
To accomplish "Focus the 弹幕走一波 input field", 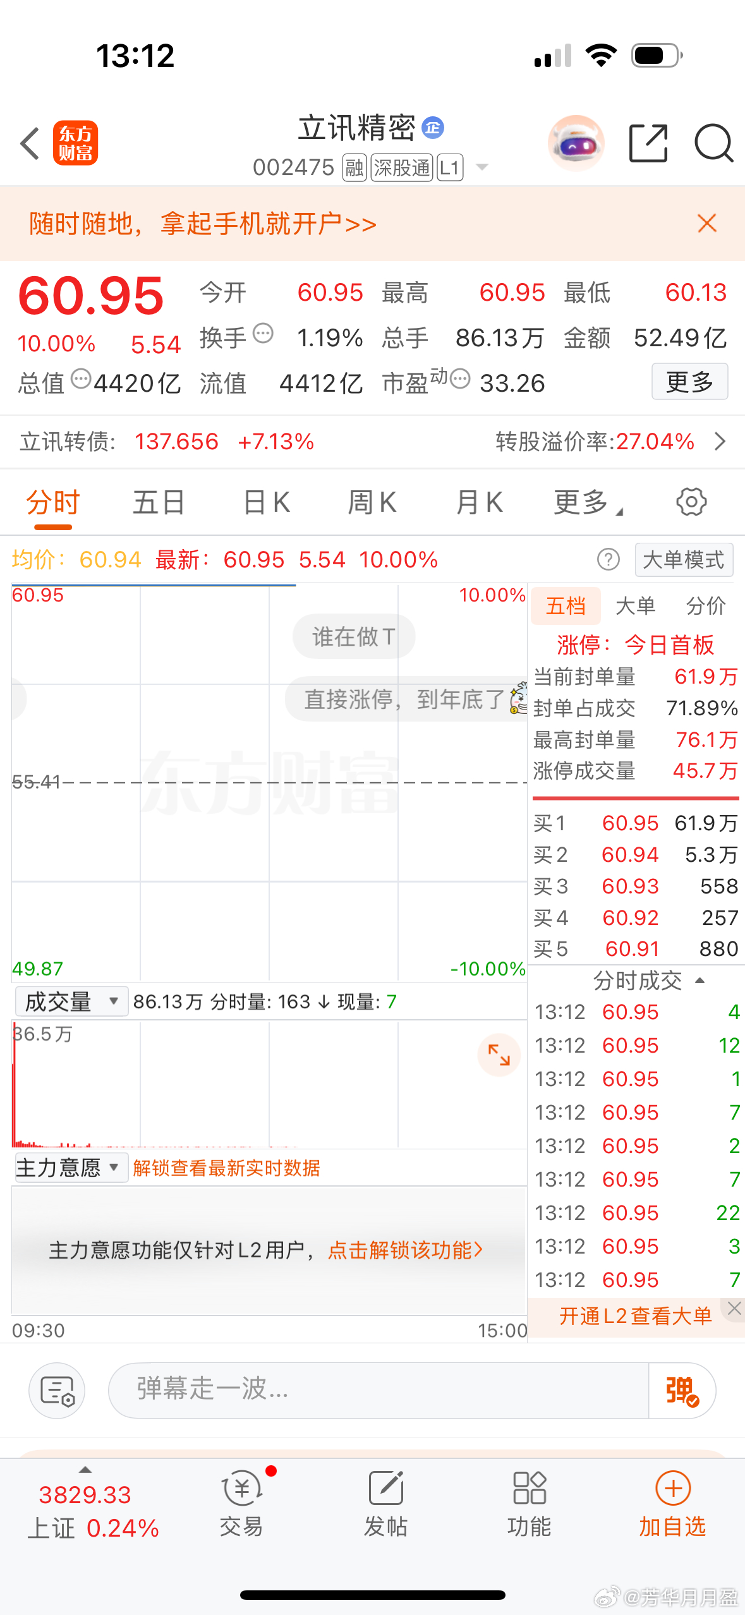I will point(379,1390).
